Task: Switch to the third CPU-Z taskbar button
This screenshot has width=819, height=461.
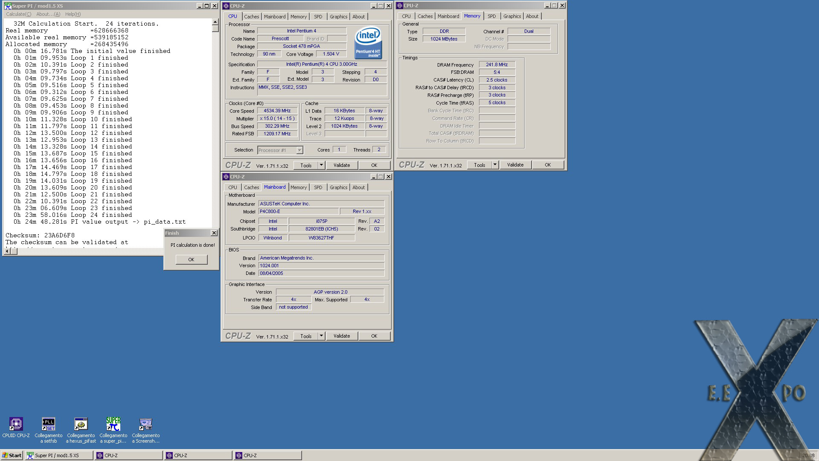Action: pos(268,455)
